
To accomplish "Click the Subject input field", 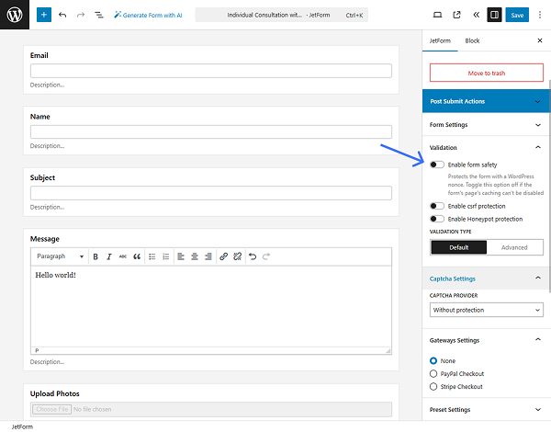I will tap(211, 193).
